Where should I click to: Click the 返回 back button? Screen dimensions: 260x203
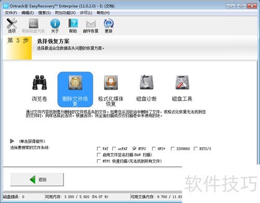coord(37,180)
